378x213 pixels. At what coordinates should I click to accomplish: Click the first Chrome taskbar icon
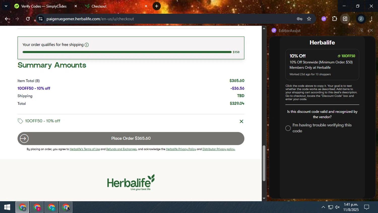[x=22, y=207]
